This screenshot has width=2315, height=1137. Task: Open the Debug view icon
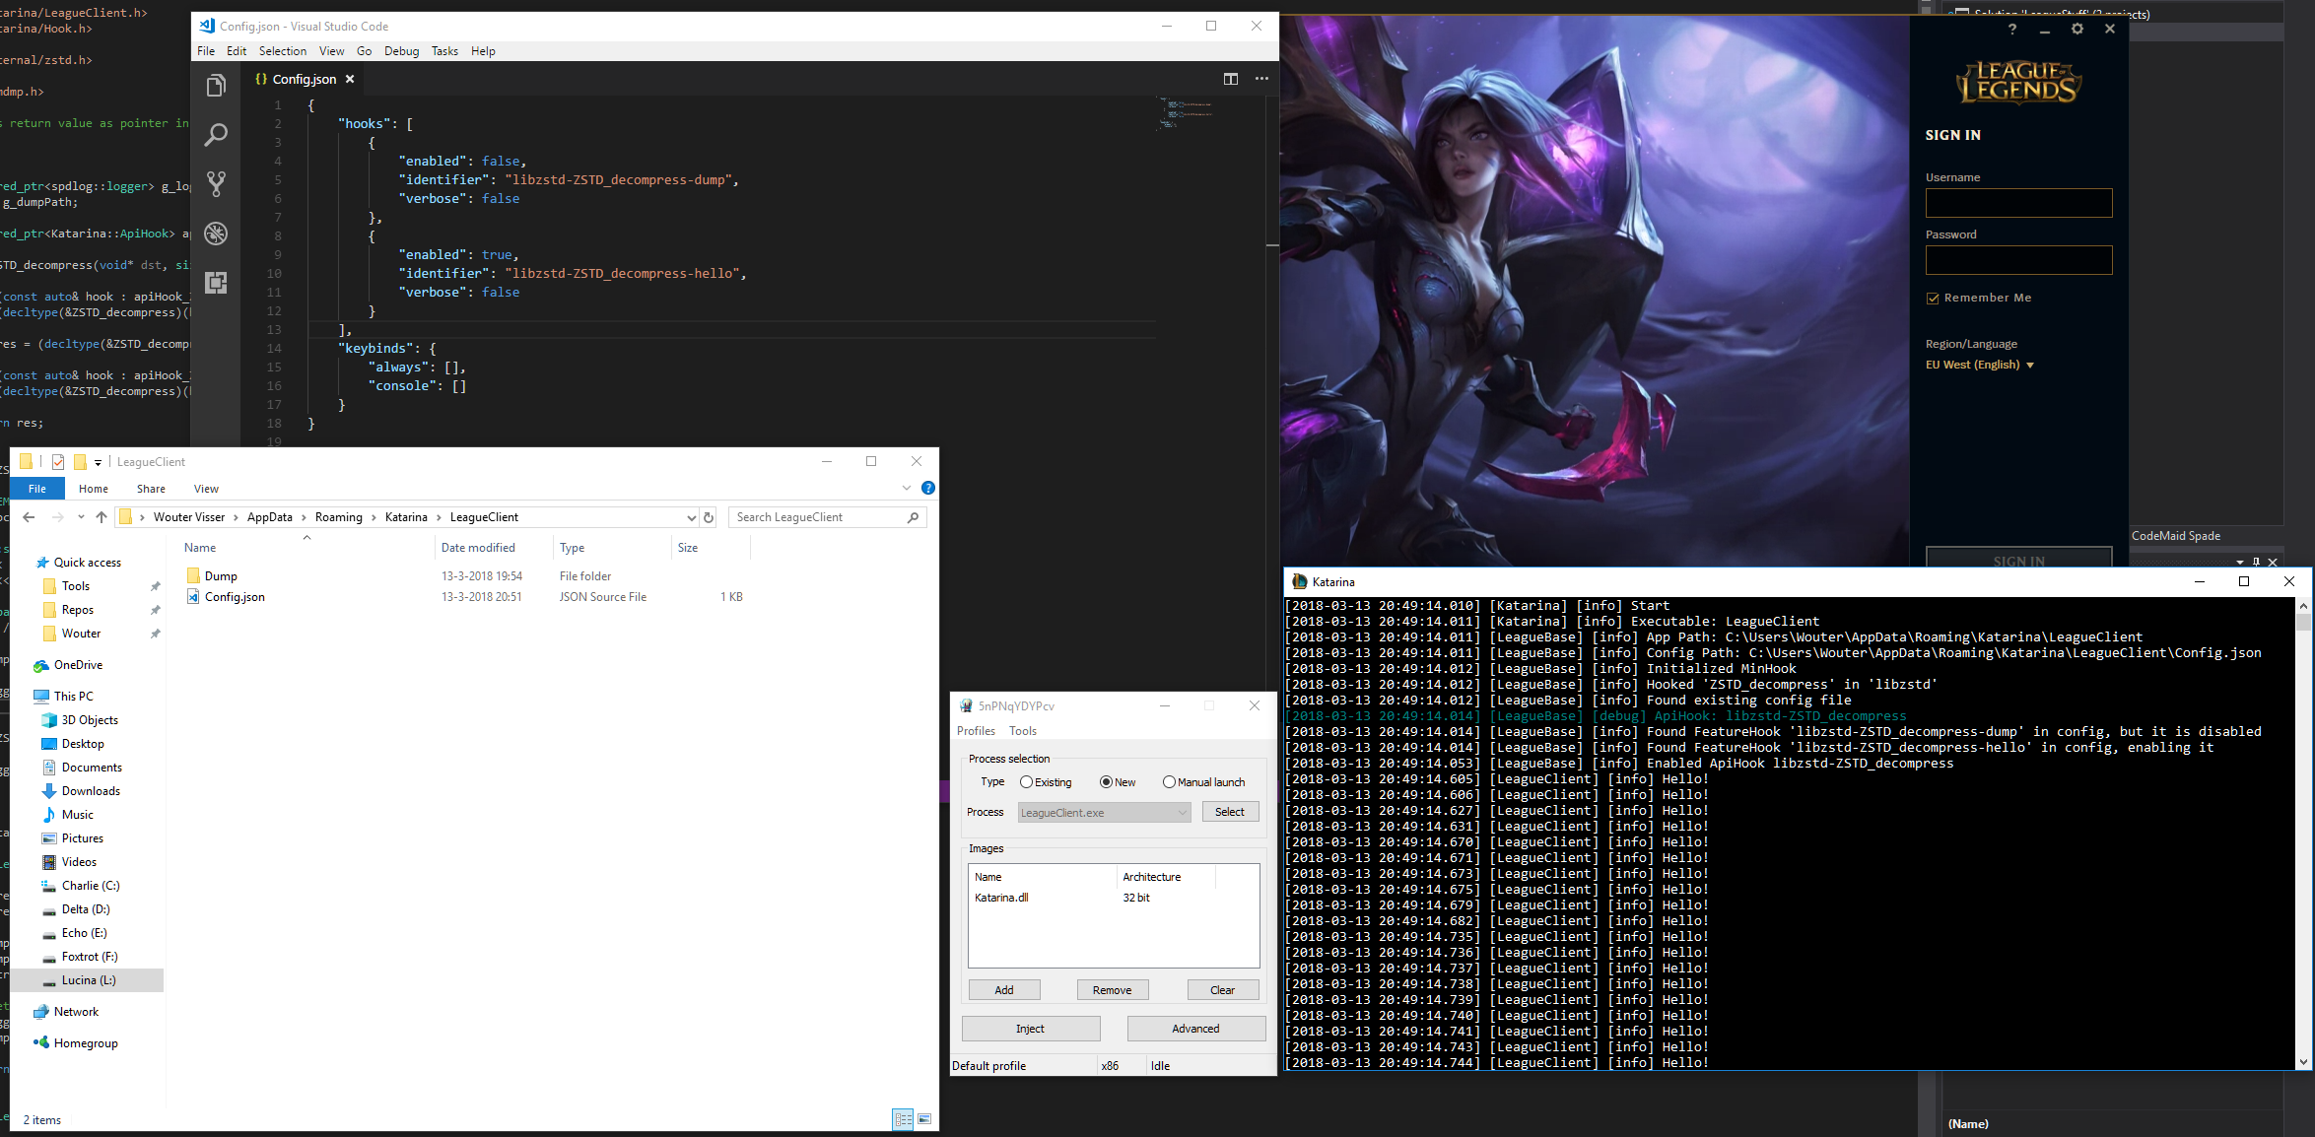[216, 234]
